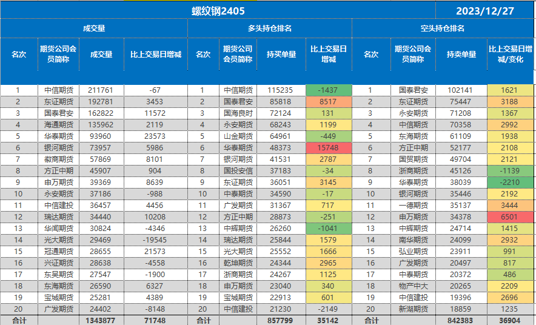Click the volume total 1343877
The width and height of the screenshot is (536, 325).
[x=101, y=321]
